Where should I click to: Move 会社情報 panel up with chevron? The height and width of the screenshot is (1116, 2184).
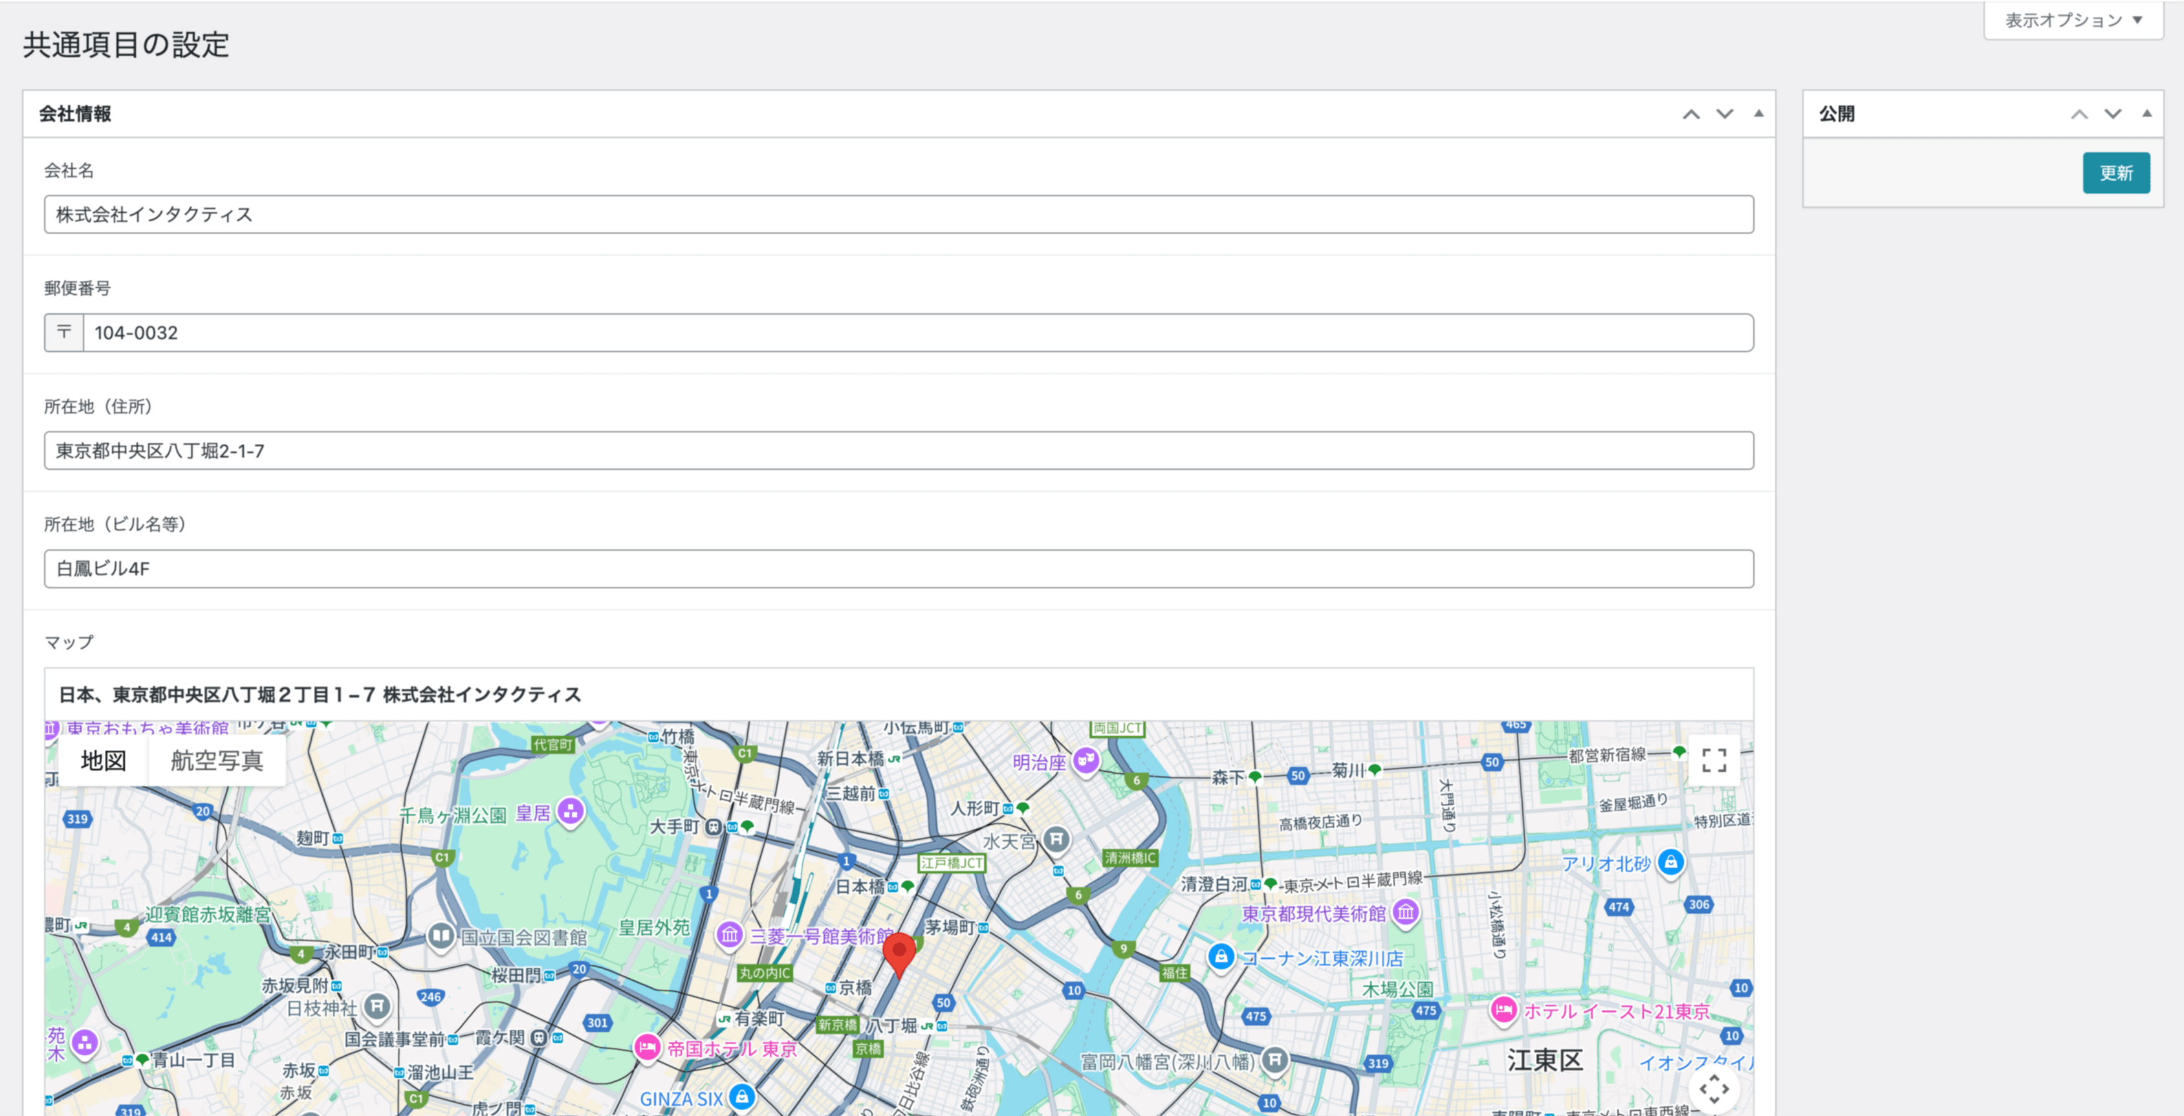pyautogui.click(x=1692, y=114)
